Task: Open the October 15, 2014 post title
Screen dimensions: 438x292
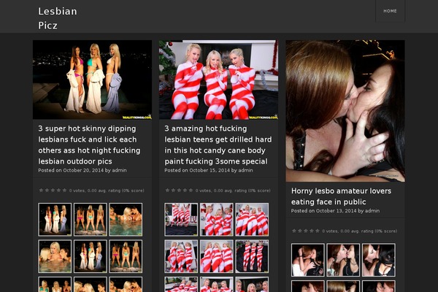Action: (x=218, y=144)
